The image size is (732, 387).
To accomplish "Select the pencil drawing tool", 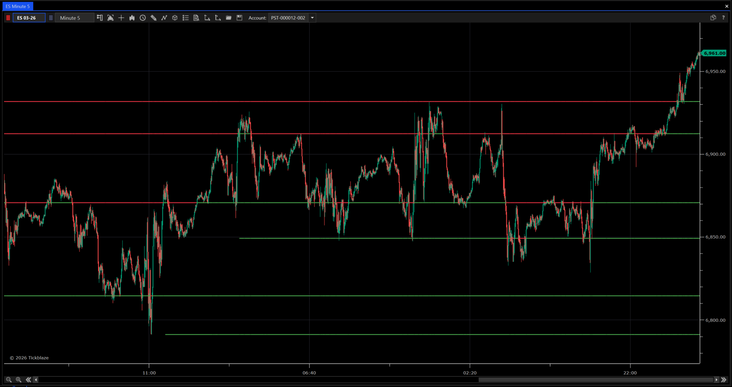I will (x=154, y=18).
